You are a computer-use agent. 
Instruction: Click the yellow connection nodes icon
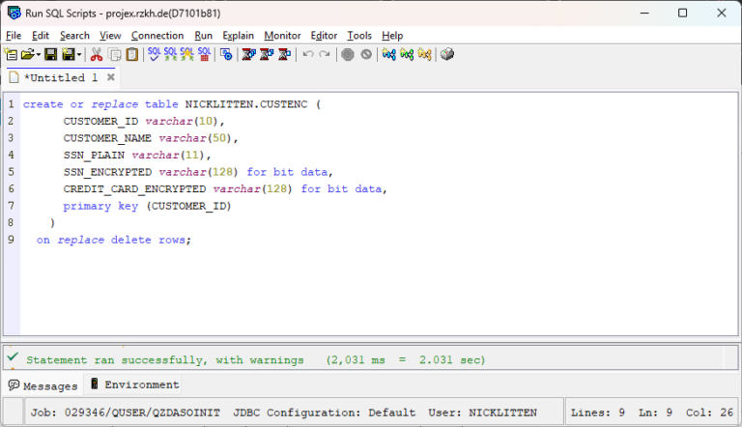coord(424,54)
